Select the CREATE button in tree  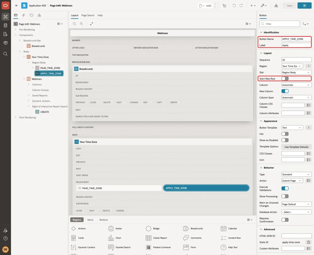point(44,112)
